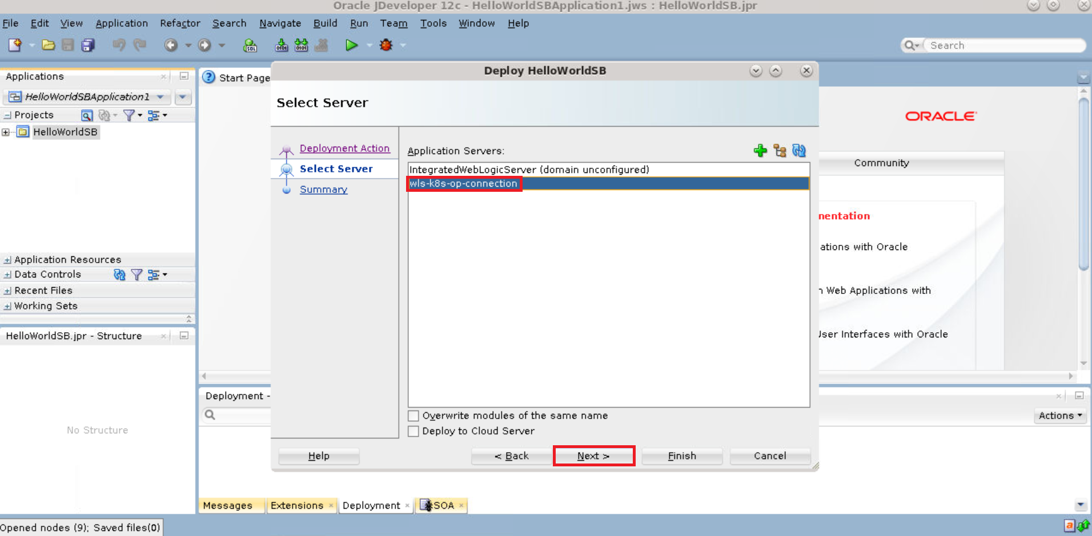Click the Projects search/find icon
This screenshot has width=1092, height=536.
(x=87, y=115)
